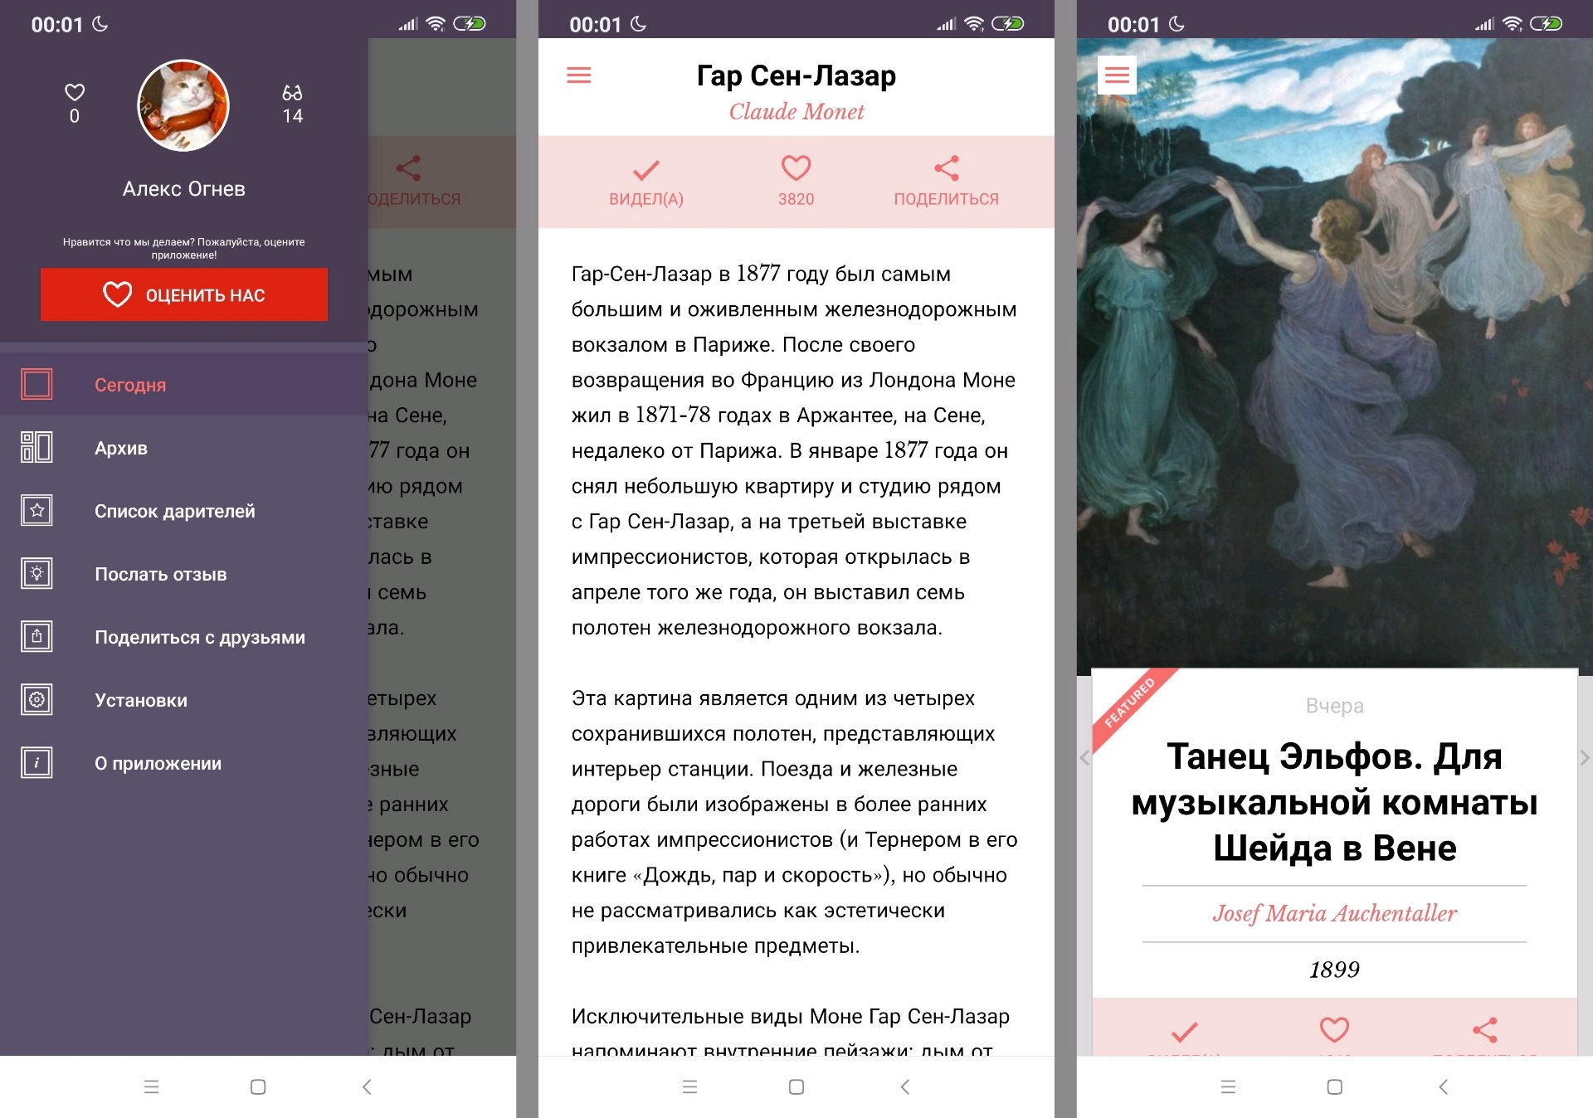Screen dimensions: 1593x1118
Task: Open О приложении menu entry
Action: tap(184, 762)
